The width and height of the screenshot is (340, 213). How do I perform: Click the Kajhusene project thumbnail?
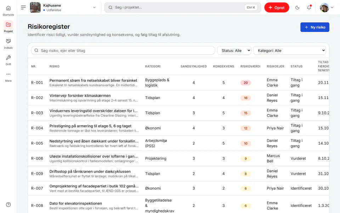(35, 7)
